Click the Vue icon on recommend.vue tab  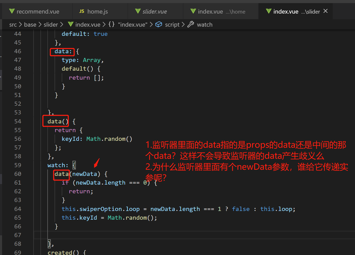(12, 11)
